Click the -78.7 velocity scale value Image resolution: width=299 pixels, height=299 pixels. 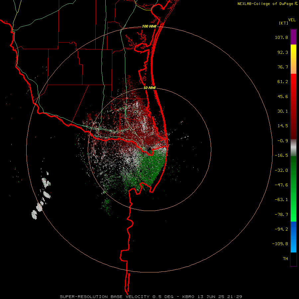coord(281,215)
